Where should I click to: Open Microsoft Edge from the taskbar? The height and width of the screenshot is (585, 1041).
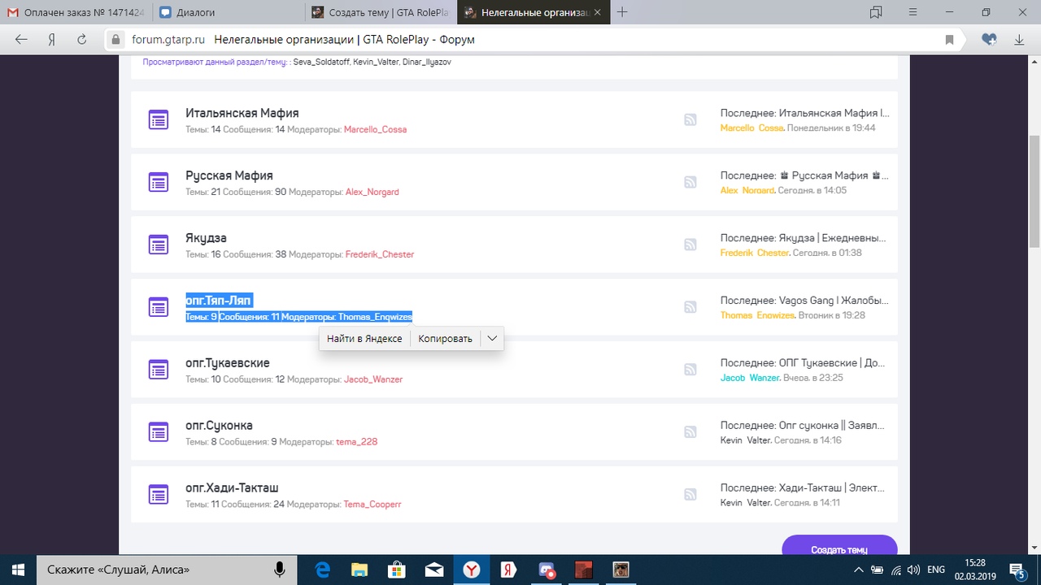pos(322,570)
